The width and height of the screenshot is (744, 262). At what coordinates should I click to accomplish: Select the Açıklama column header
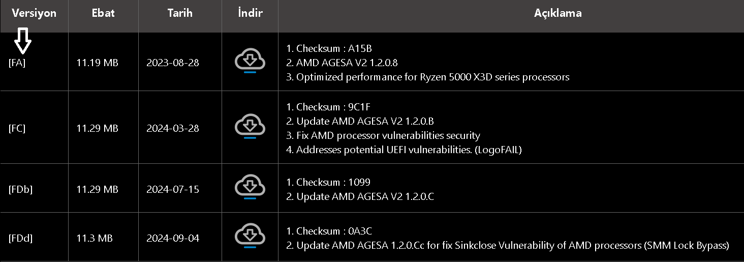click(x=557, y=13)
